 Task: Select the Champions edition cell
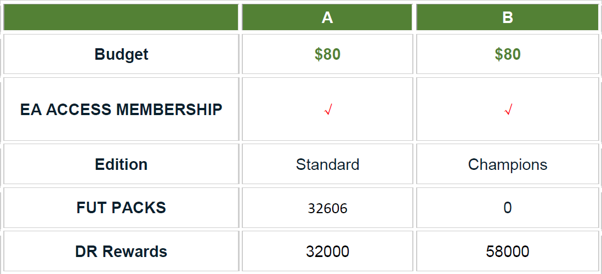(x=508, y=164)
